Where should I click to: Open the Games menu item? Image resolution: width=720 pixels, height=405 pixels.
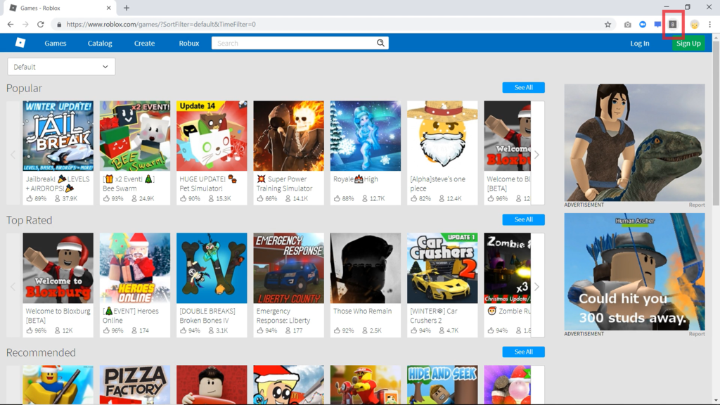56,43
